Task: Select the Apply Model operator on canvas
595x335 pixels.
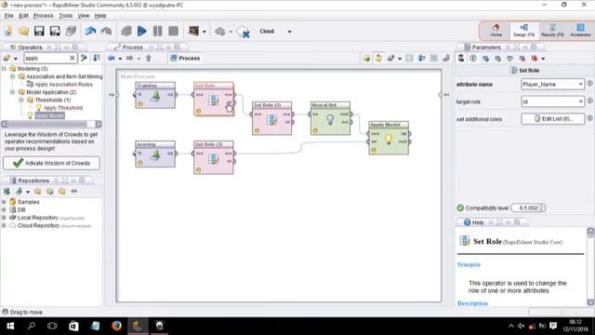Action: click(389, 138)
